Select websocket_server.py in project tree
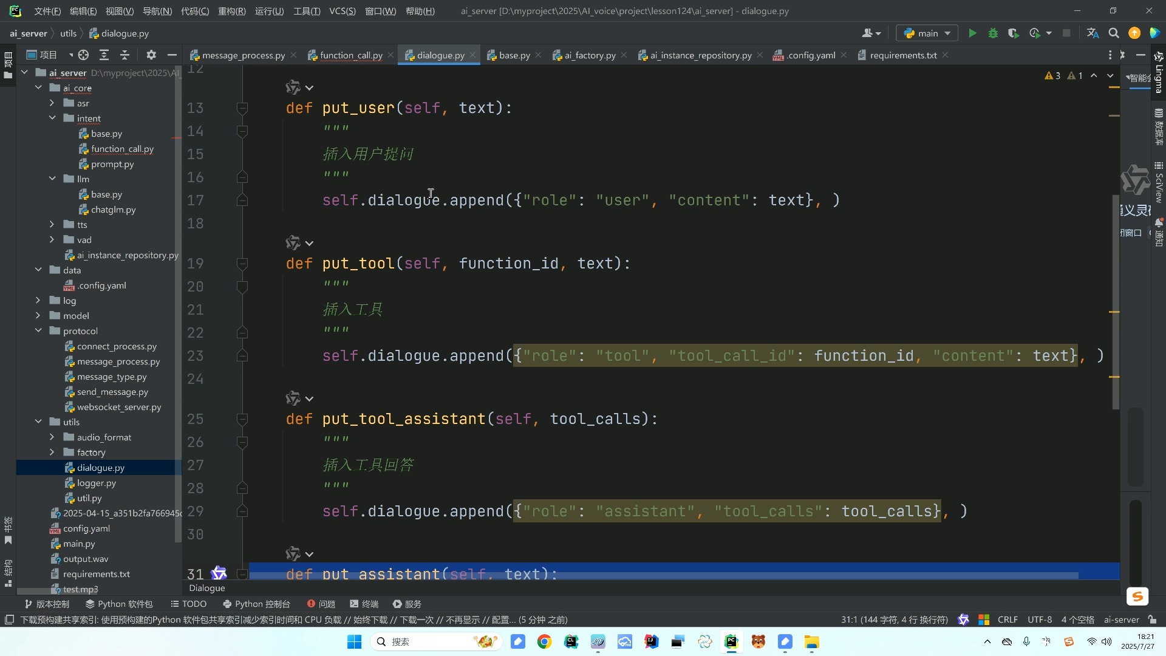Image resolution: width=1166 pixels, height=656 pixels. [119, 407]
